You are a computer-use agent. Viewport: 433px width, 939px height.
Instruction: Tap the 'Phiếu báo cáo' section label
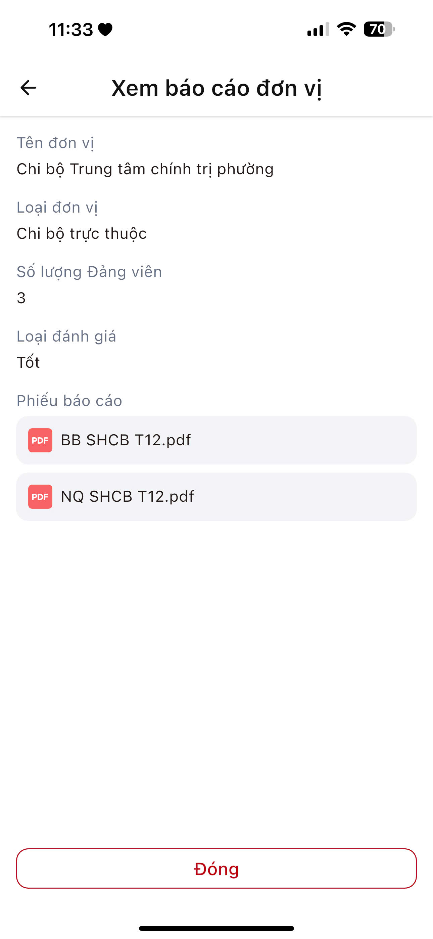pyautogui.click(x=69, y=401)
